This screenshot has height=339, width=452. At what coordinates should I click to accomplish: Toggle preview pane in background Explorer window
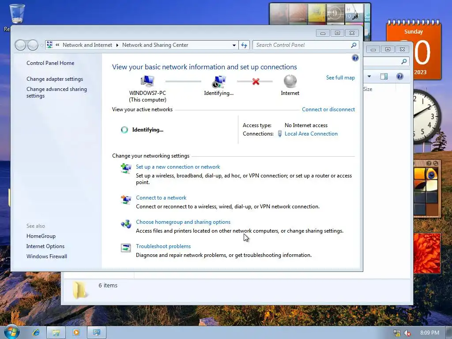pyautogui.click(x=384, y=76)
